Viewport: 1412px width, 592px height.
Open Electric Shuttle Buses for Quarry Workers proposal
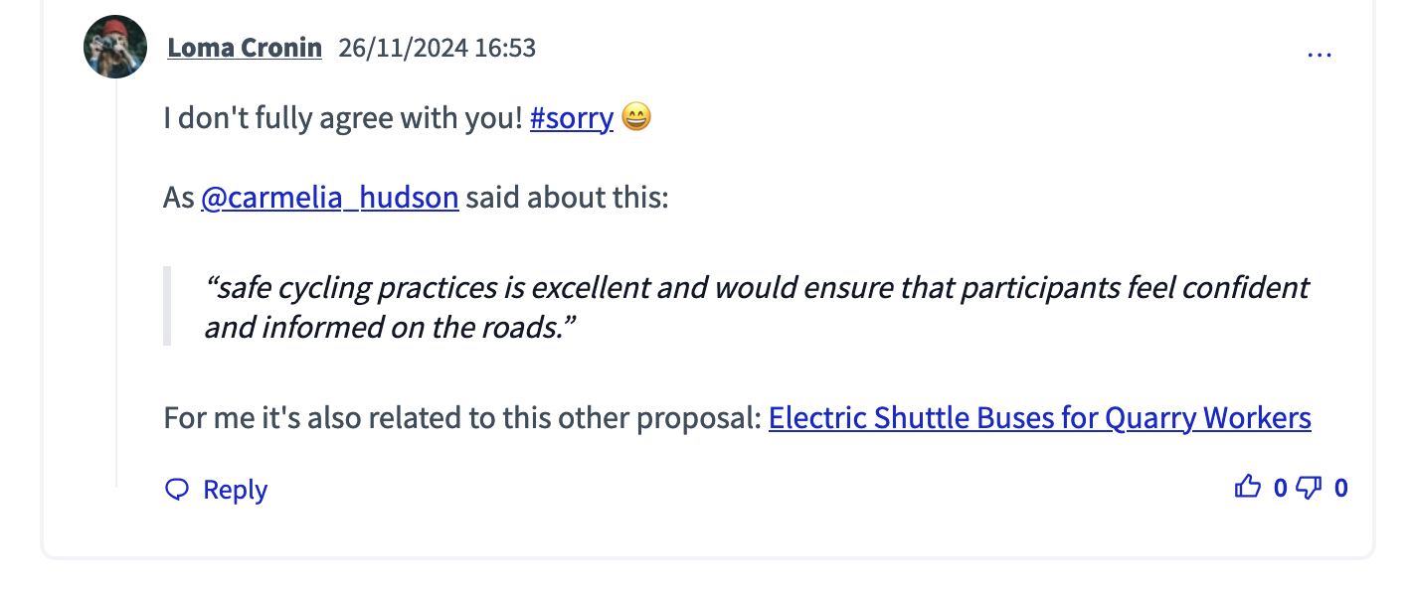tap(1040, 417)
